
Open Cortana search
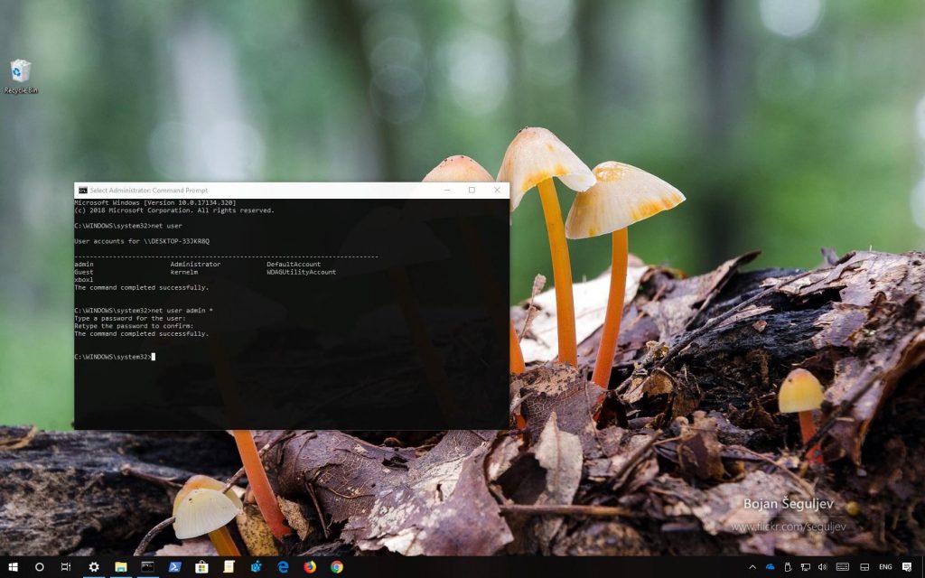[x=40, y=566]
